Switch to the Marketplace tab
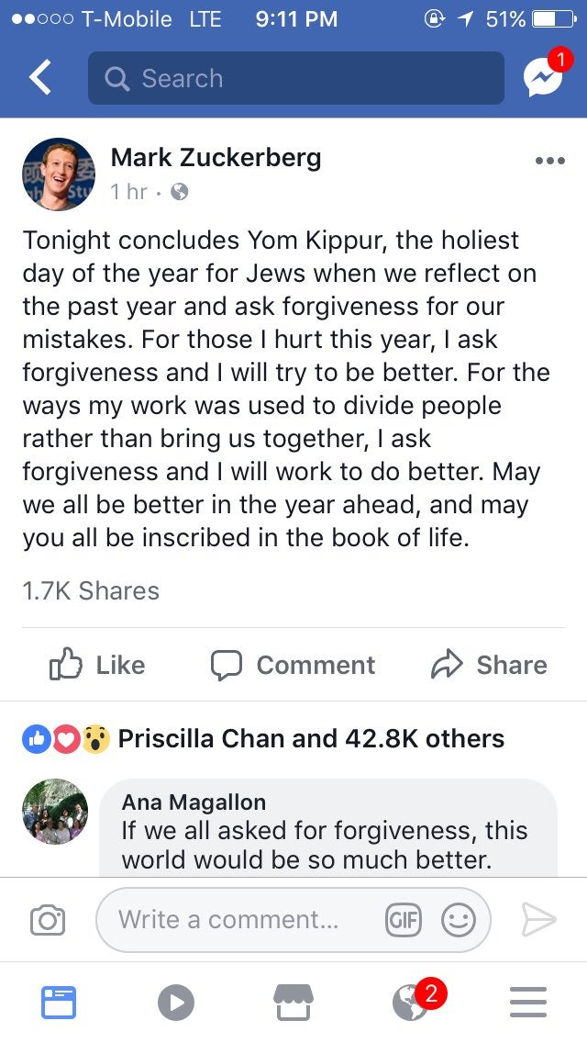The height and width of the screenshot is (1043, 587). tap(293, 1003)
